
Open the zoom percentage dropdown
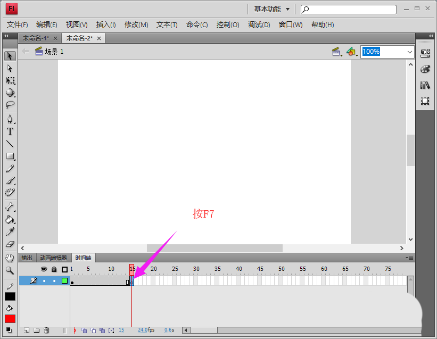409,52
